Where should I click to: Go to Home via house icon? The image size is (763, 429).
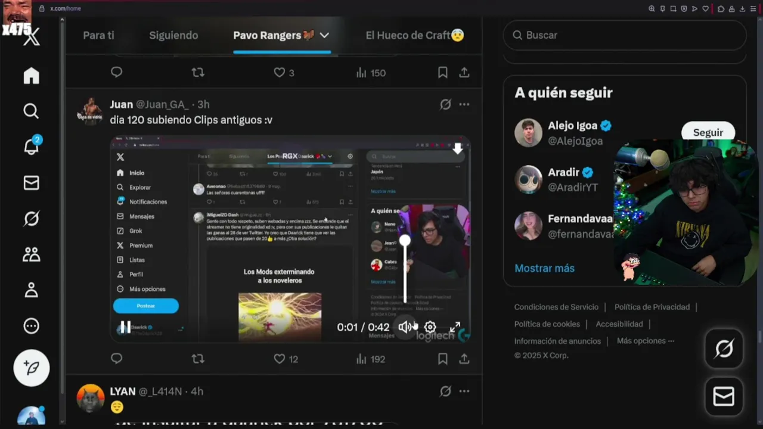click(31, 76)
